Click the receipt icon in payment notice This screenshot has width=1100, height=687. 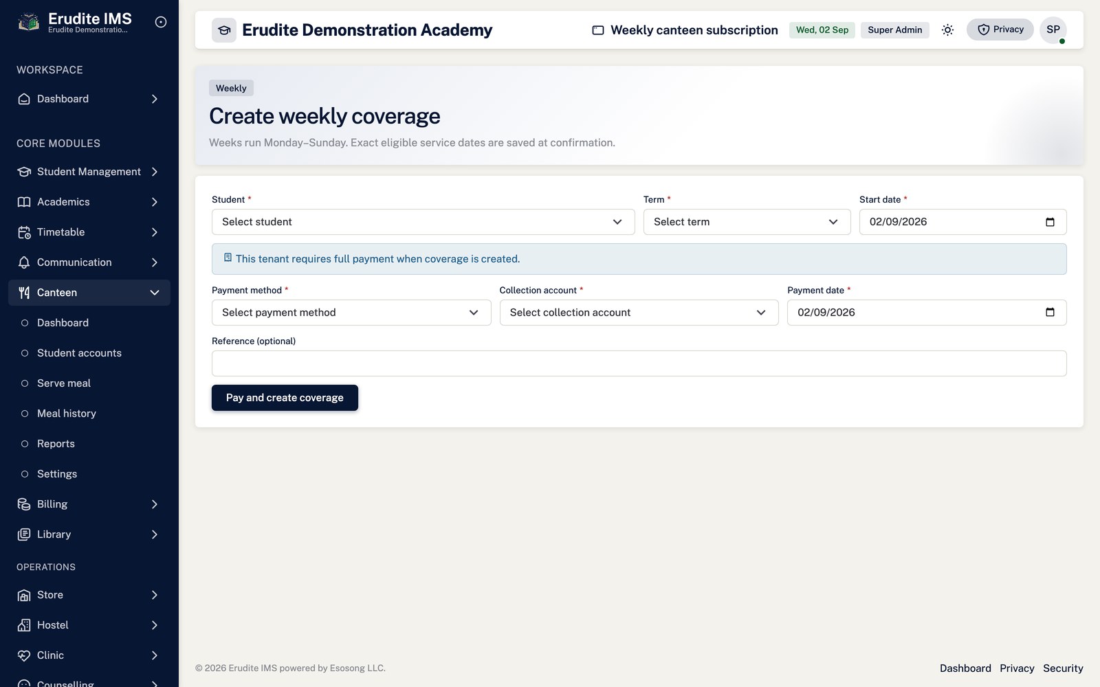point(228,258)
